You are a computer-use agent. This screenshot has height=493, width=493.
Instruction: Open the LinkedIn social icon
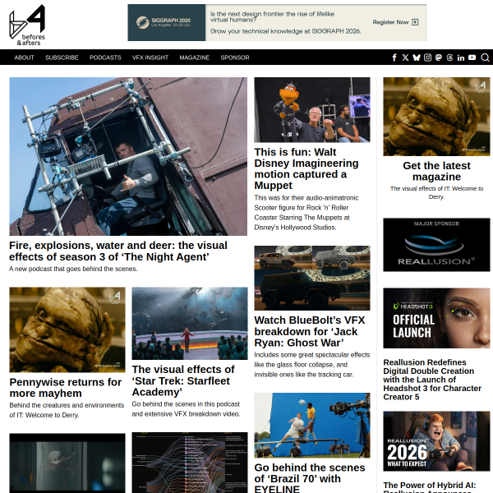(x=461, y=58)
